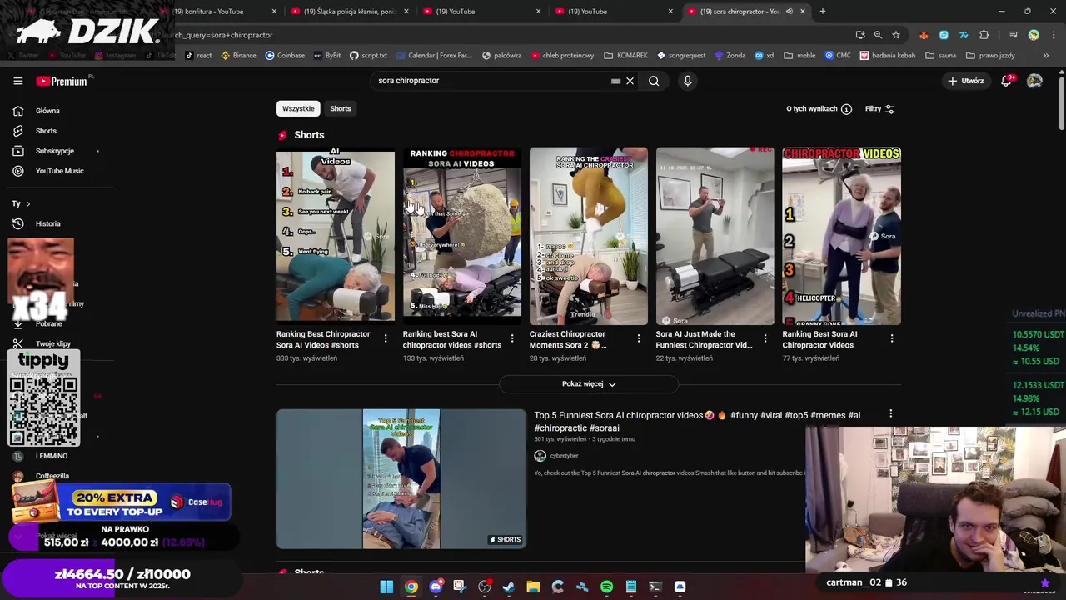The image size is (1066, 600).
Task: Open the YouTube hamburger guide menu
Action: point(17,81)
